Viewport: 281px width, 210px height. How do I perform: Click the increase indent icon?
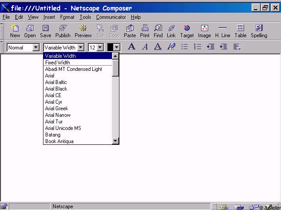(223, 47)
